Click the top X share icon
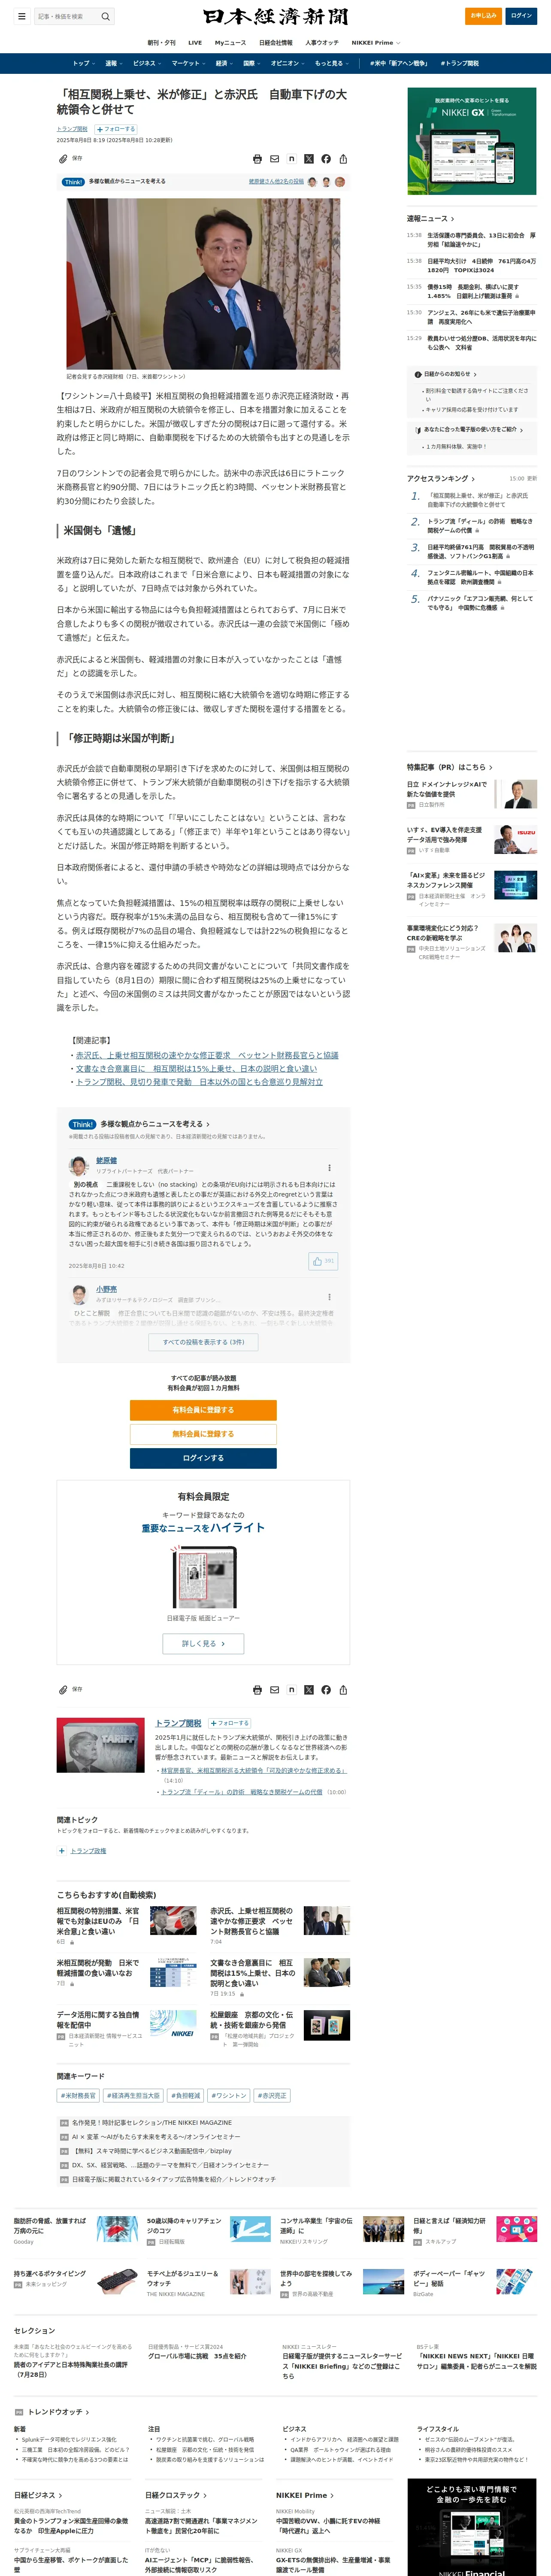Screen dimensions: 551x2576 (x=308, y=159)
